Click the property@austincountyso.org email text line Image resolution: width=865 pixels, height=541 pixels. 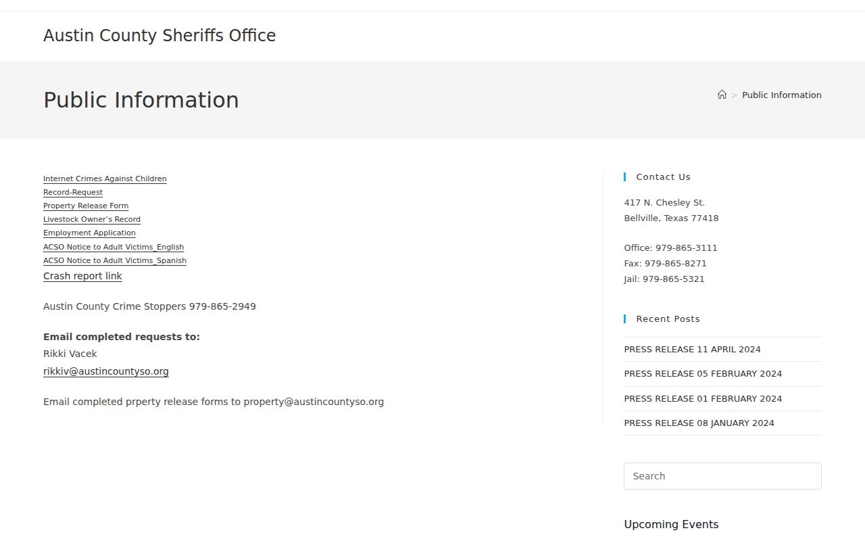[214, 402]
